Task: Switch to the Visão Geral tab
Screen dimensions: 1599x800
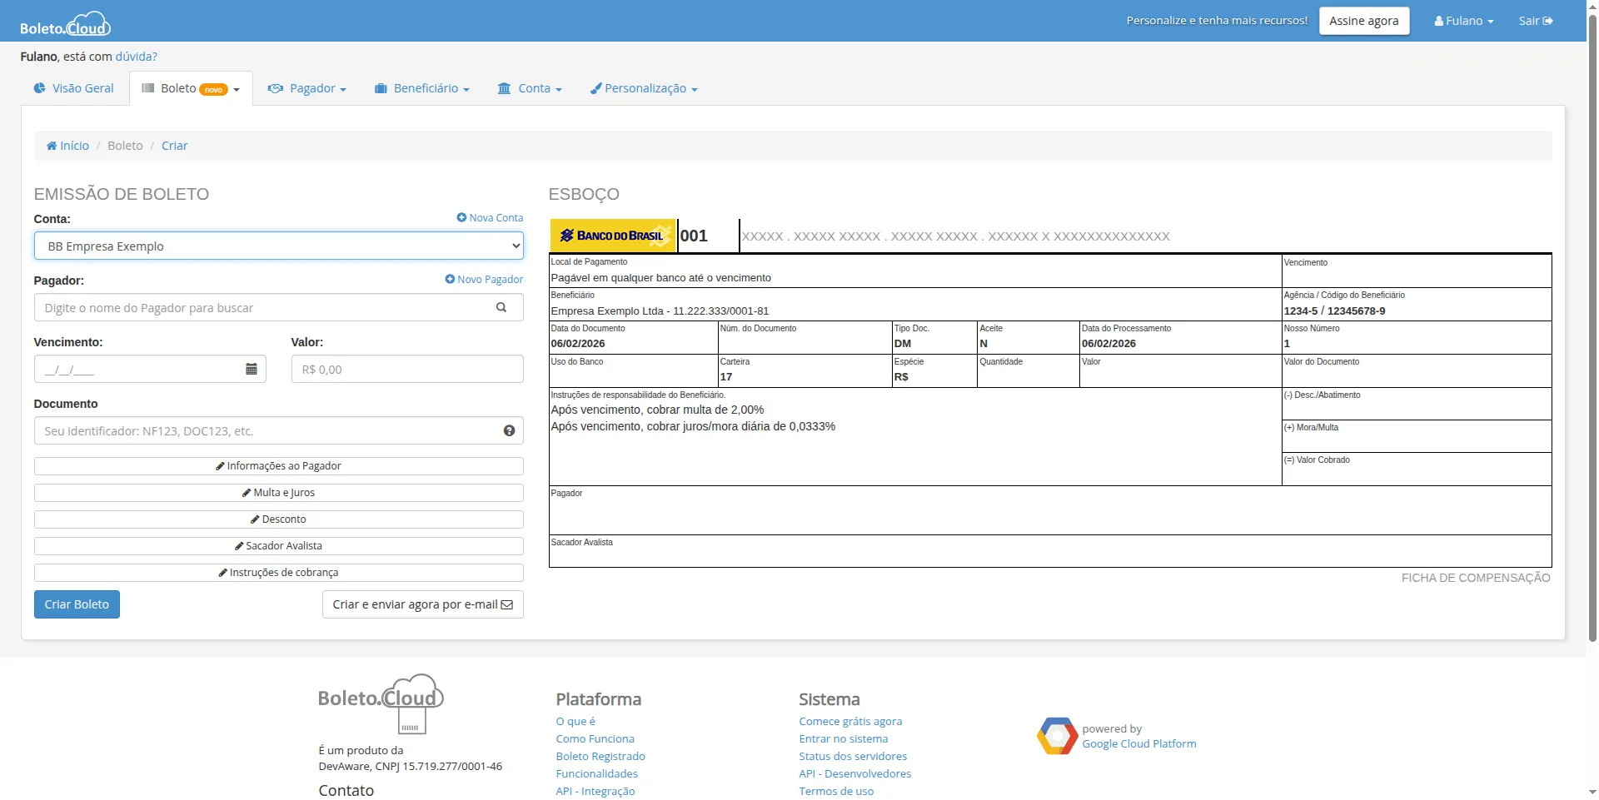Action: 74,88
